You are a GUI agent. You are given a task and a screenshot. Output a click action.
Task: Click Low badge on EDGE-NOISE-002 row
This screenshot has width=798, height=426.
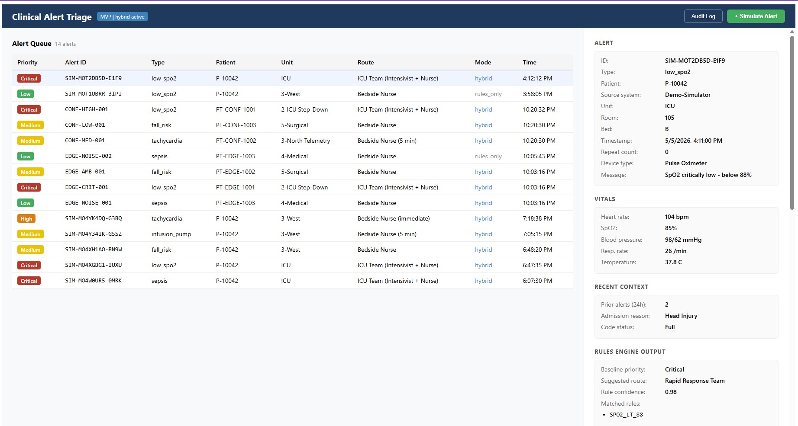(x=26, y=156)
